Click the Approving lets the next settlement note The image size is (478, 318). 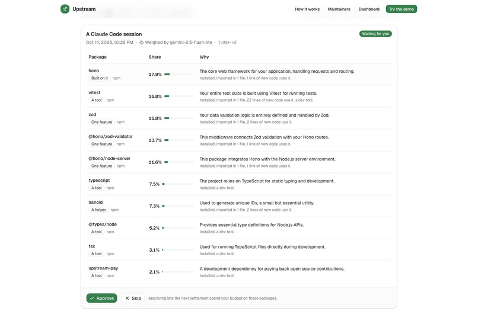click(212, 298)
